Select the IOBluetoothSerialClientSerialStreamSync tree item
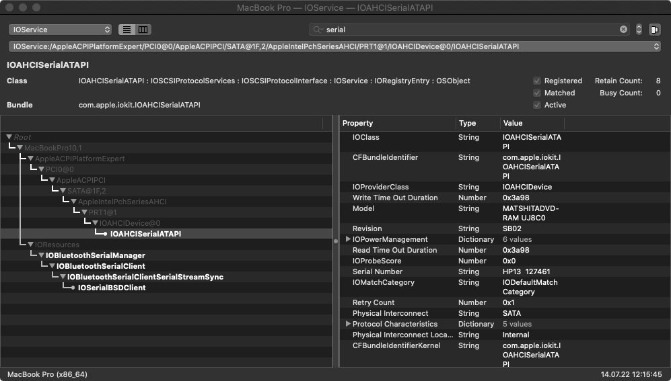 point(145,276)
